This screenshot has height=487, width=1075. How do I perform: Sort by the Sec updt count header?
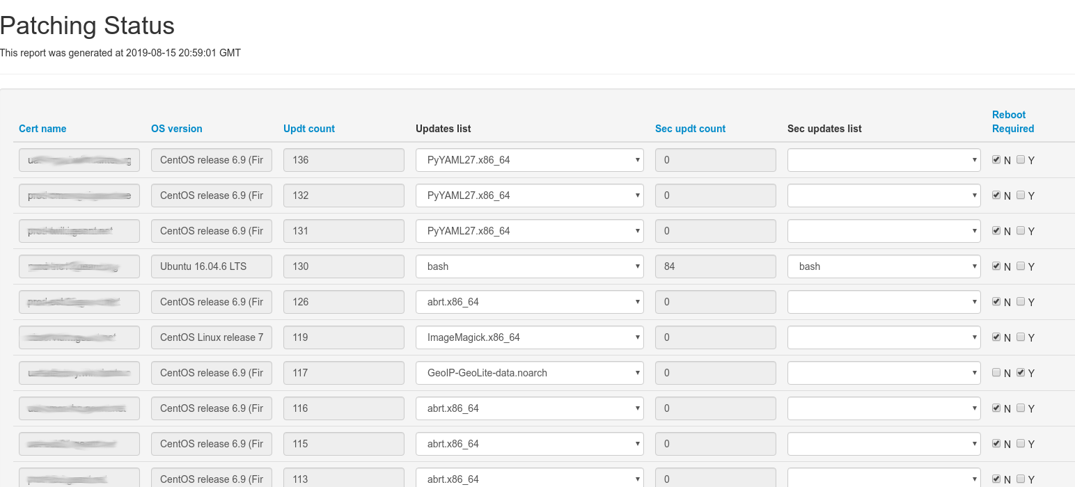tap(690, 129)
